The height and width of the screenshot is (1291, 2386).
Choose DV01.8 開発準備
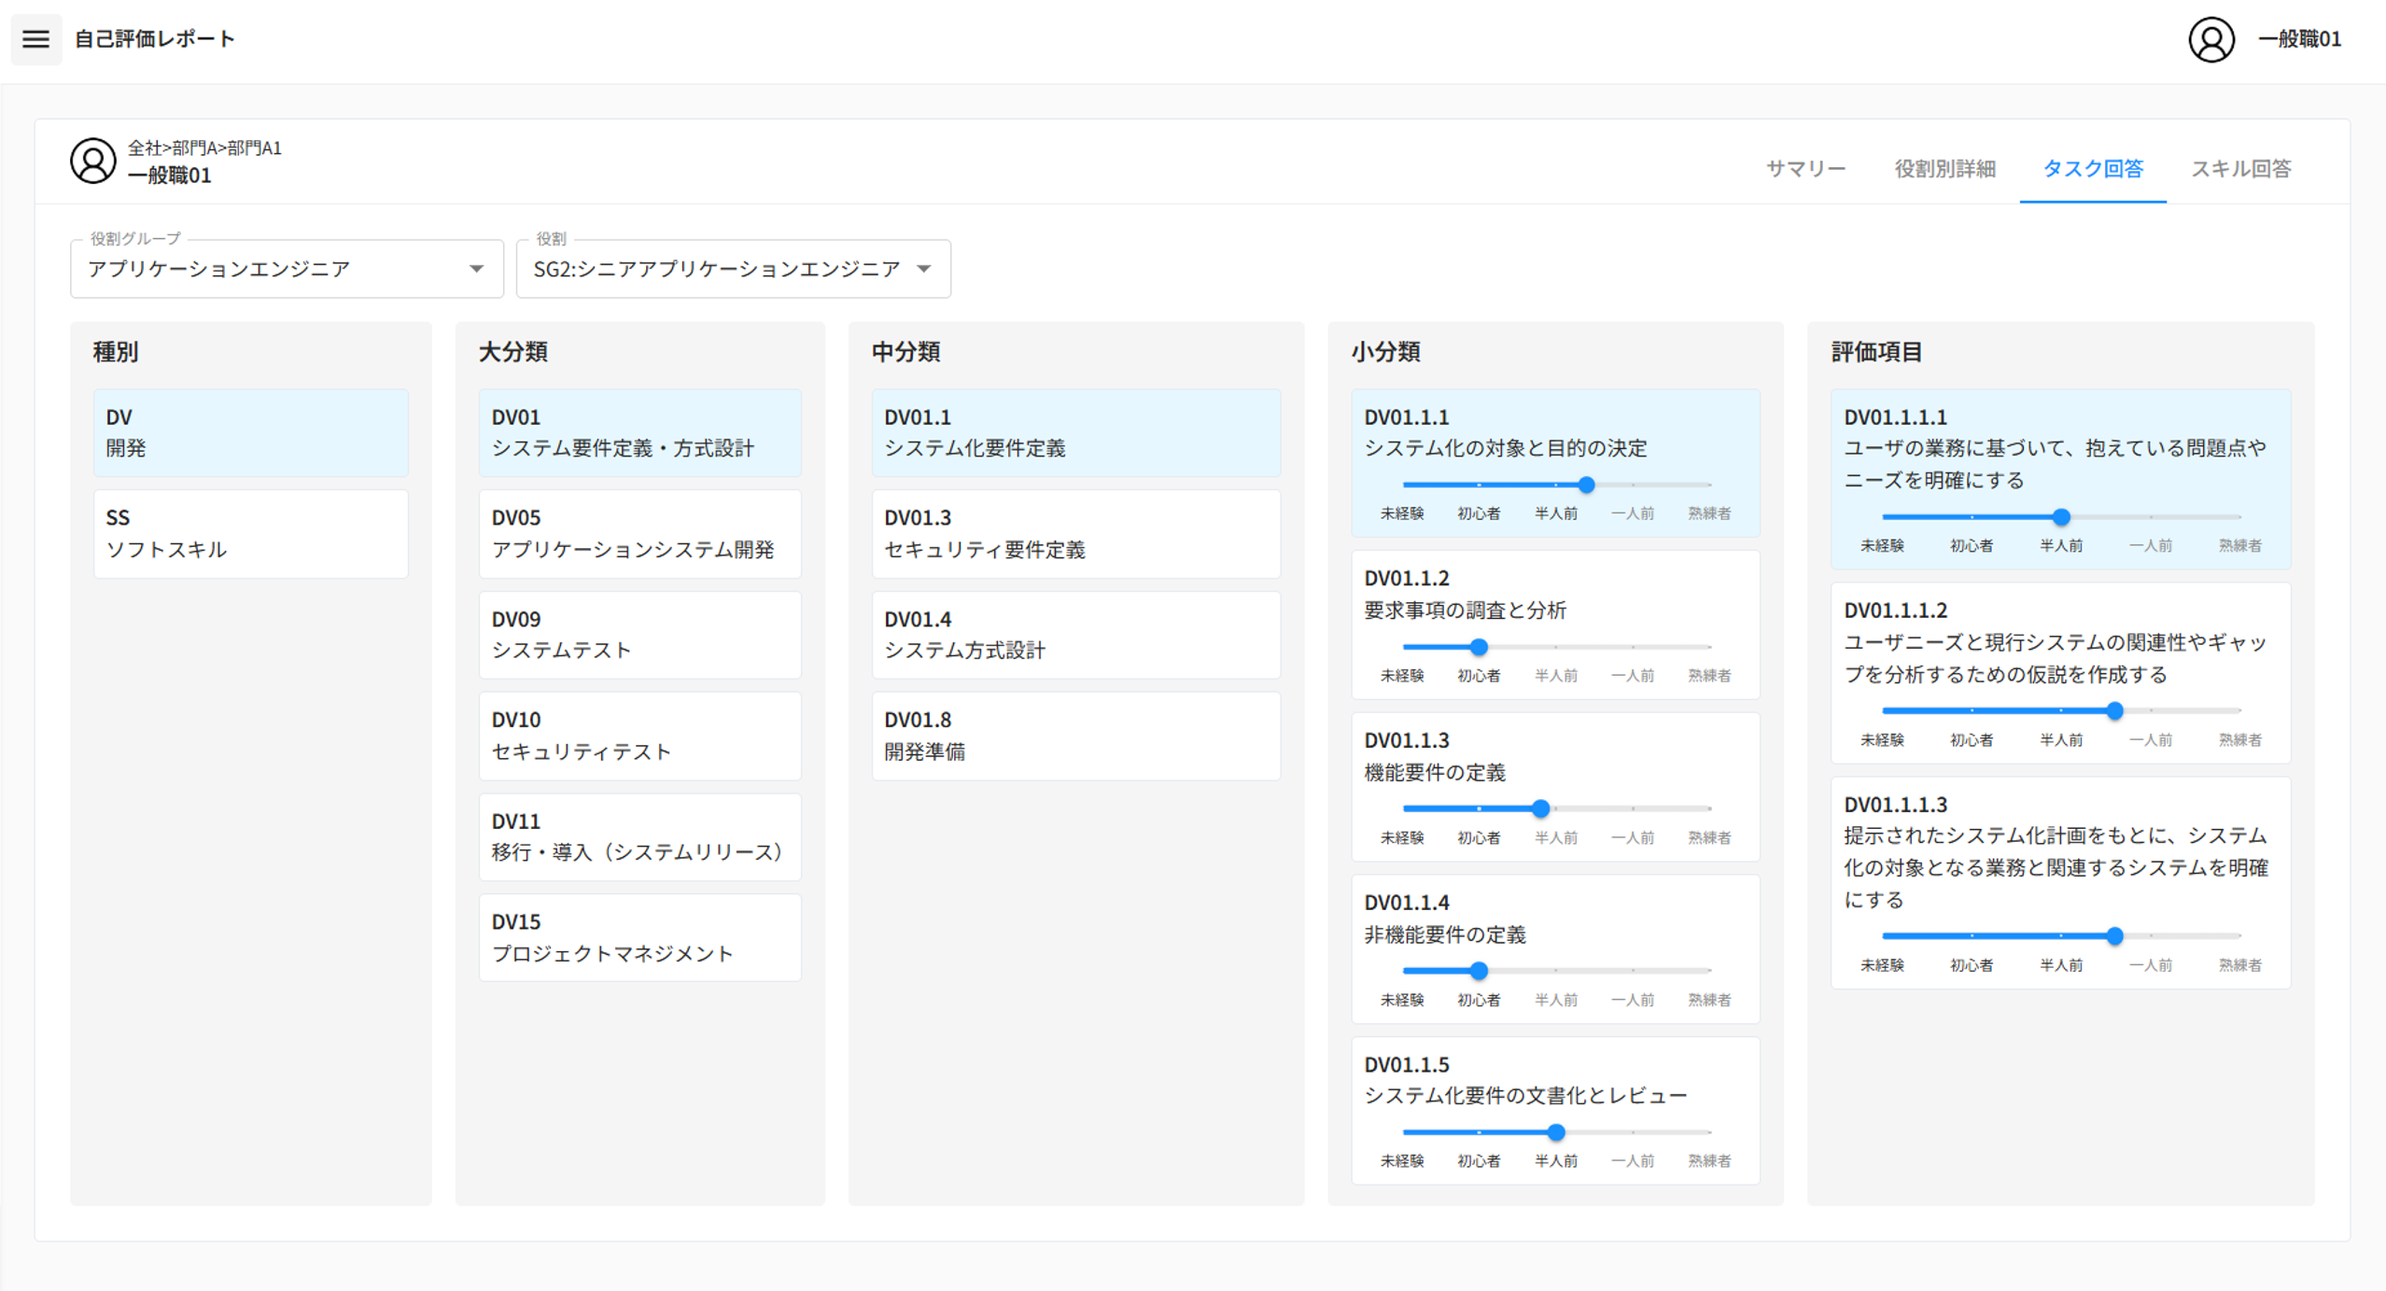pyautogui.click(x=1076, y=736)
